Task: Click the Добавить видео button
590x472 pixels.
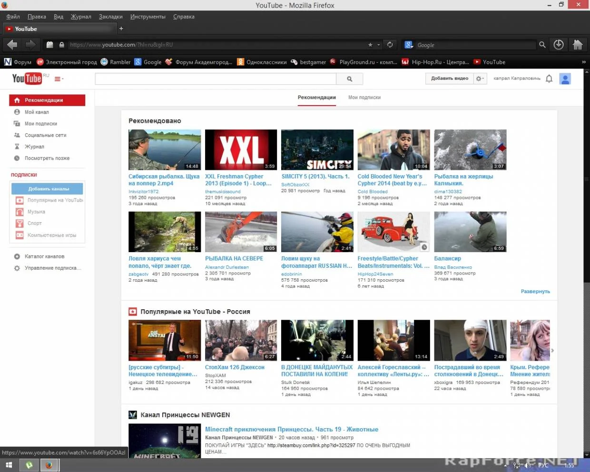Action: [x=449, y=79]
